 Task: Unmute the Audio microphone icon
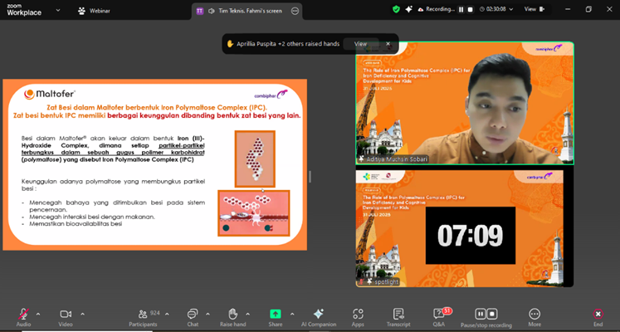coord(24,314)
